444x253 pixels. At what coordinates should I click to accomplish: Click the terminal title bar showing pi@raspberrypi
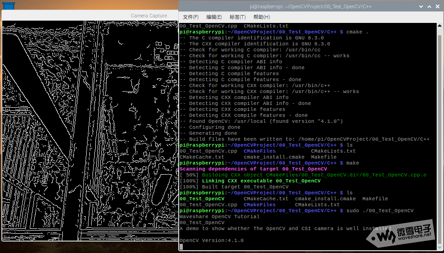click(x=302, y=6)
